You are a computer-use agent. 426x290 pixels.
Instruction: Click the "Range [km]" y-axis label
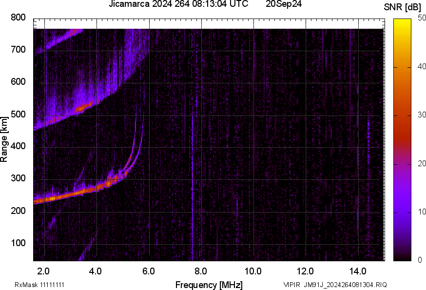pyautogui.click(x=4, y=139)
